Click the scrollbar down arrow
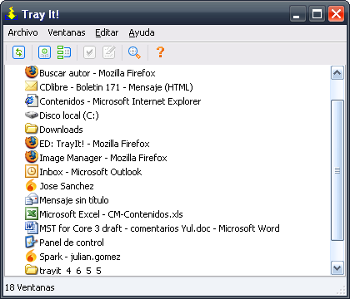 tap(337, 269)
